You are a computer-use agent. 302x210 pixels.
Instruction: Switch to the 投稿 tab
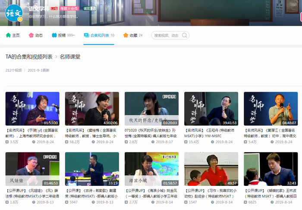(x=63, y=35)
